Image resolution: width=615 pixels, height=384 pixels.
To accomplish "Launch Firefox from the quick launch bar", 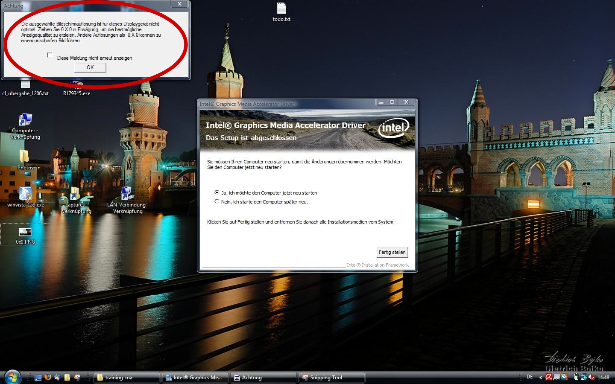I will 48,377.
